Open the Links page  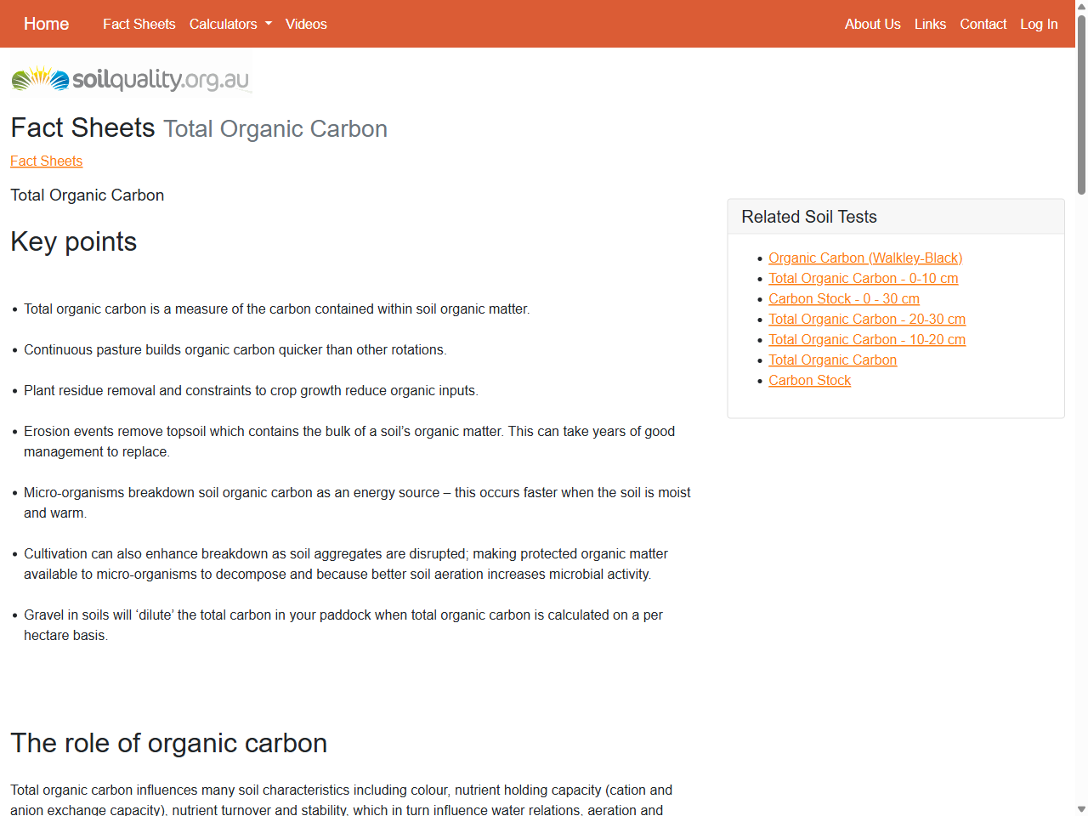click(930, 24)
